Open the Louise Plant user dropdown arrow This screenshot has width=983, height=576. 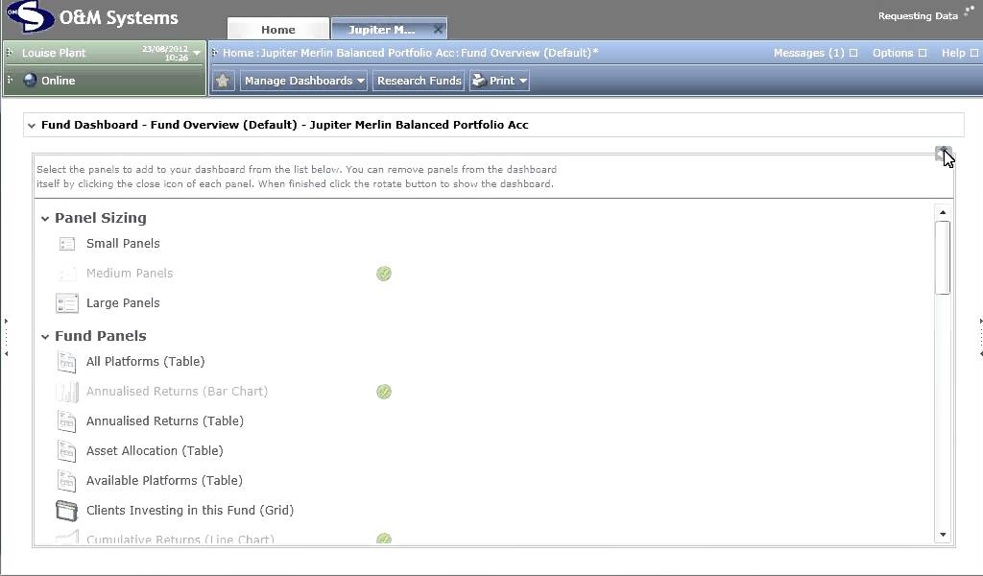pos(197,53)
